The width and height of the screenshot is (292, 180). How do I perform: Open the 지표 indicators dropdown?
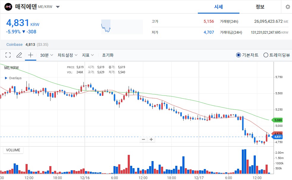[x=87, y=55]
